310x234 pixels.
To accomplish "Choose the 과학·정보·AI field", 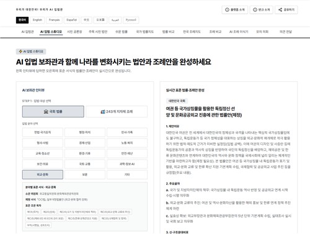I will pyautogui.click(x=127, y=164).
